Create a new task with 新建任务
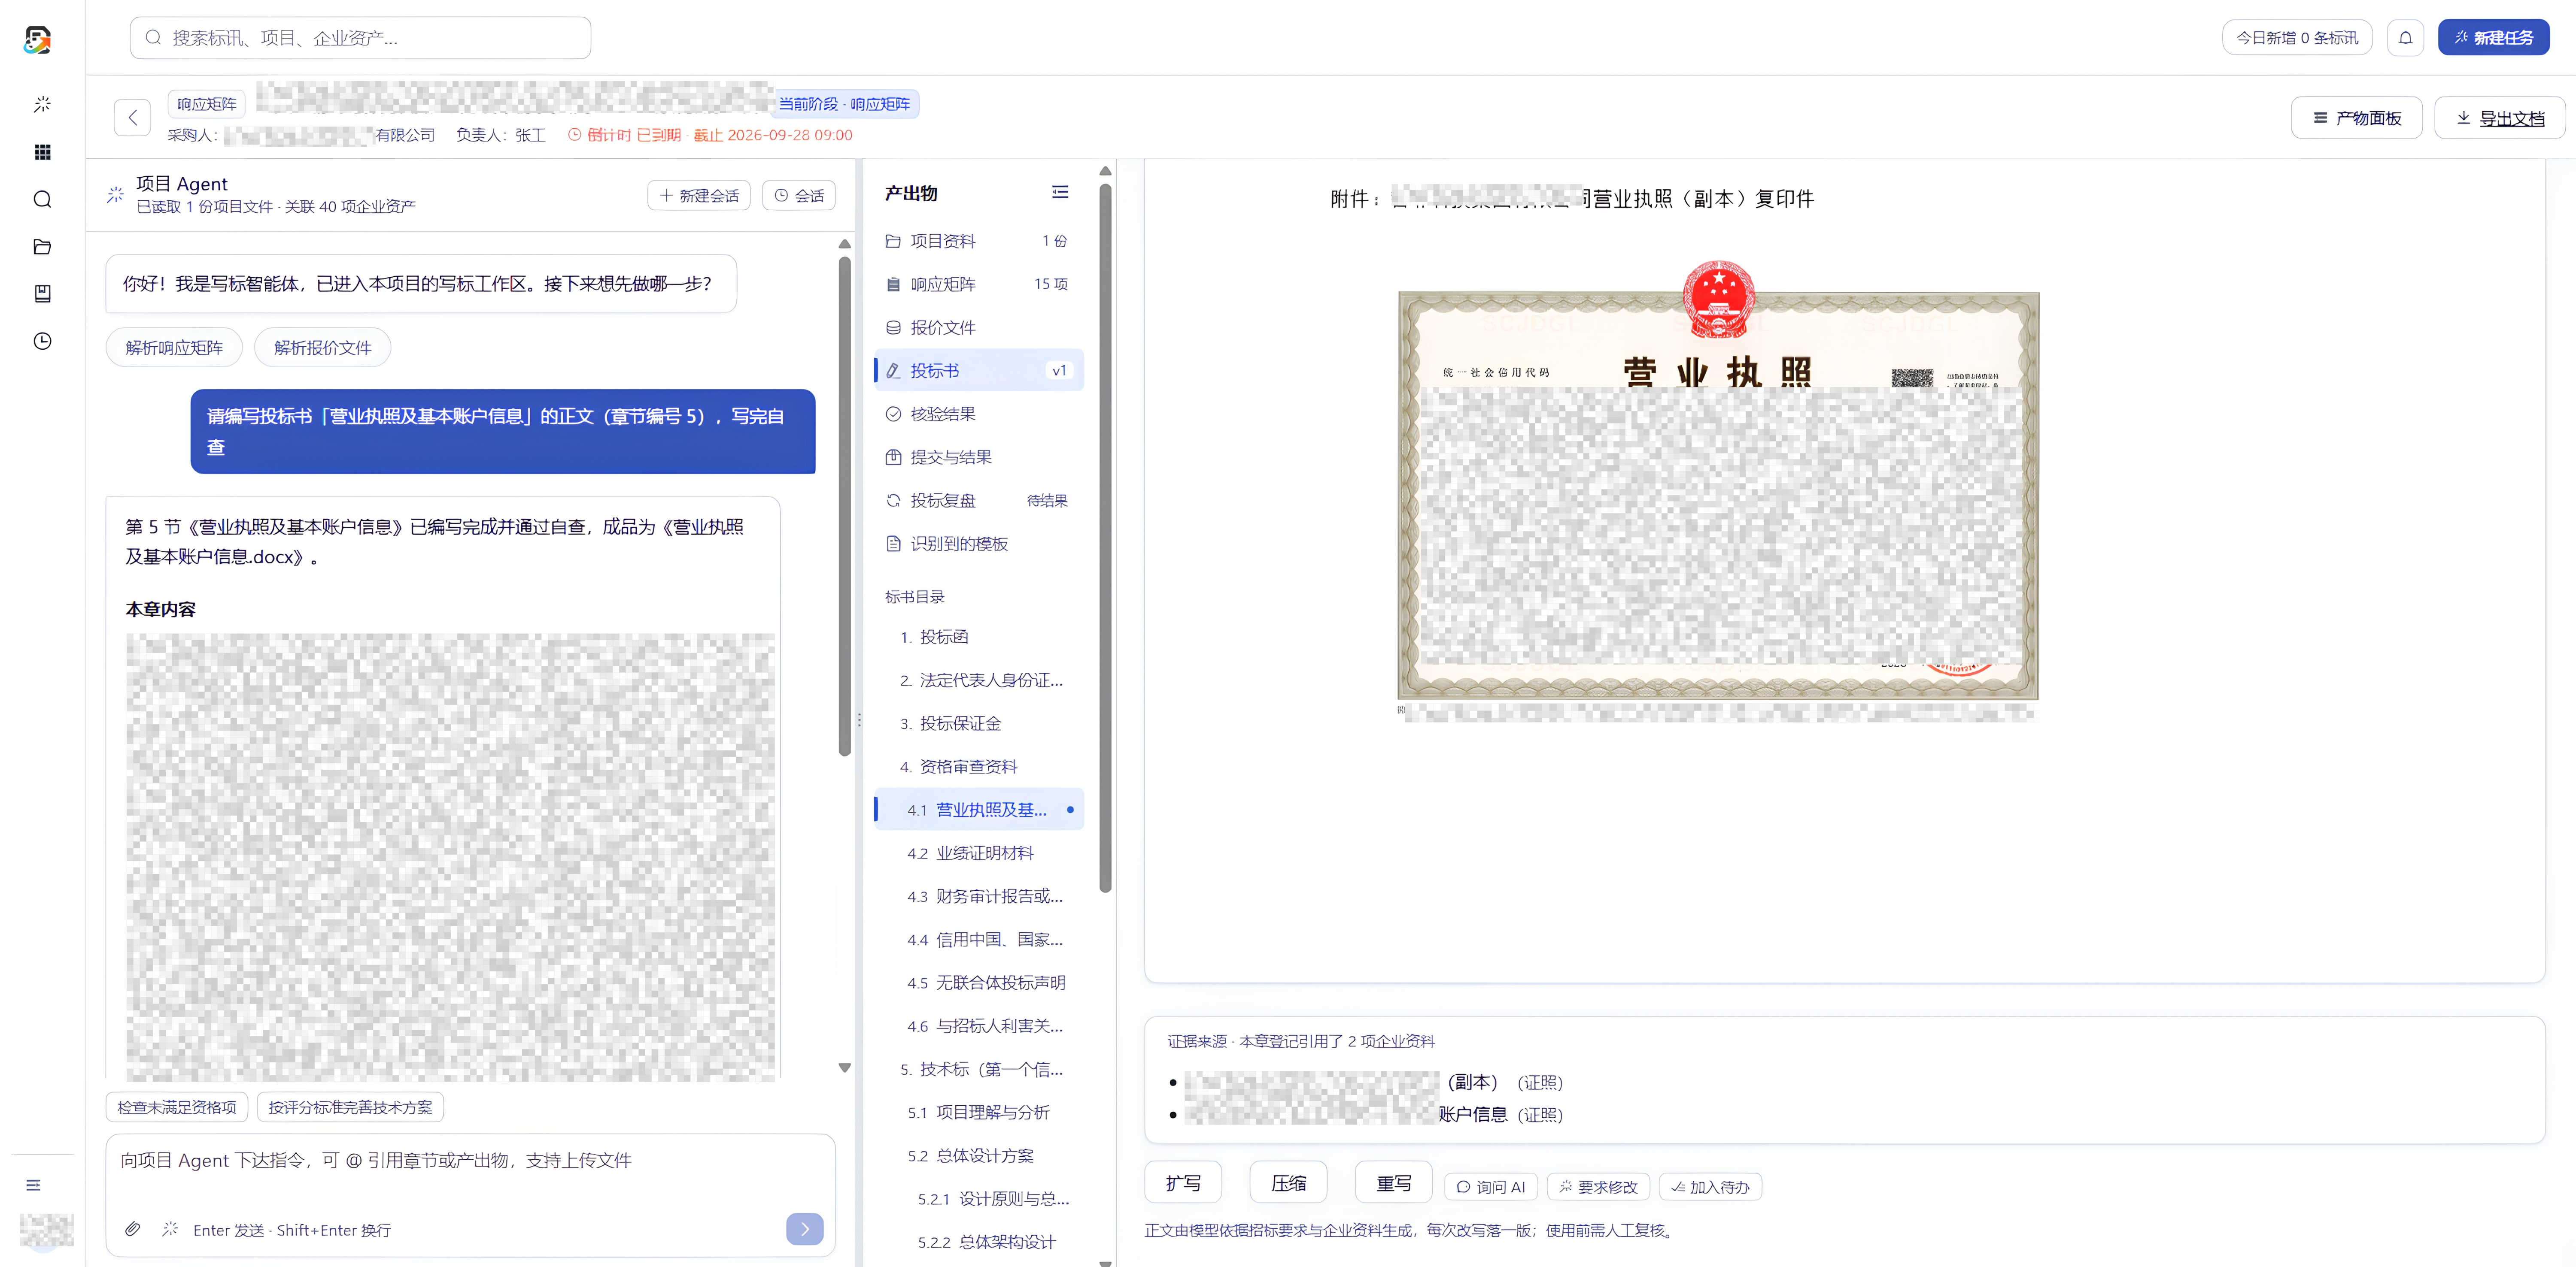2576x1267 pixels. tap(2493, 38)
